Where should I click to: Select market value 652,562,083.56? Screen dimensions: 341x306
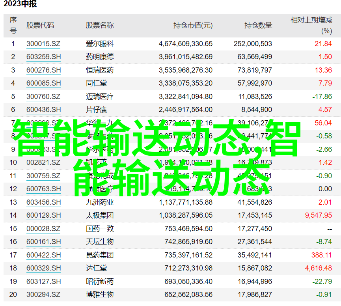click(x=188, y=295)
